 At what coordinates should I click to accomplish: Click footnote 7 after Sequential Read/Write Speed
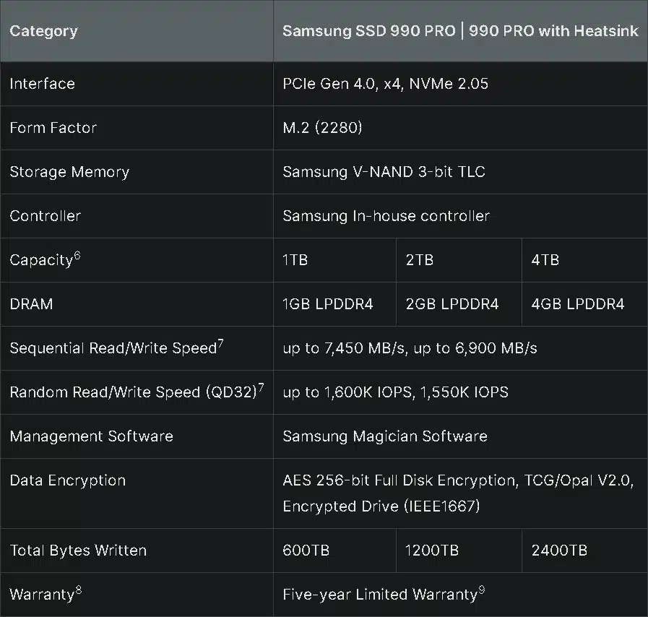[x=220, y=344]
